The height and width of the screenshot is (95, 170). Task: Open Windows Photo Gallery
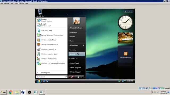point(52,59)
